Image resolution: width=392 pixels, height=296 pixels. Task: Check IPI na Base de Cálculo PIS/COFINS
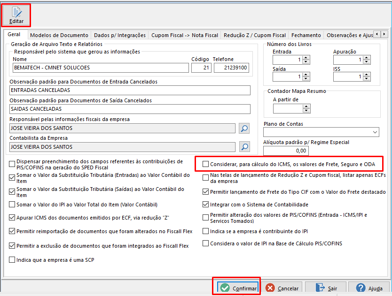coord(205,243)
